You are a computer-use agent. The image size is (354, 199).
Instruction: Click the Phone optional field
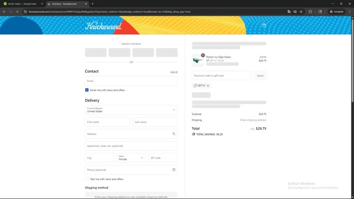tap(131, 170)
